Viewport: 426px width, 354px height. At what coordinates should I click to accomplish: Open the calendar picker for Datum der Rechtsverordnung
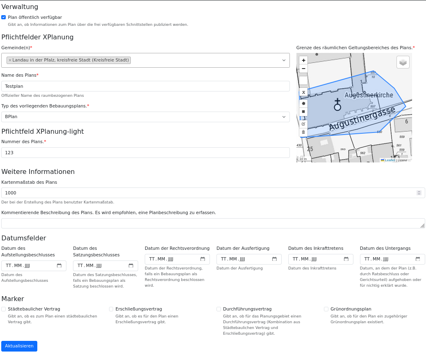(x=203, y=259)
